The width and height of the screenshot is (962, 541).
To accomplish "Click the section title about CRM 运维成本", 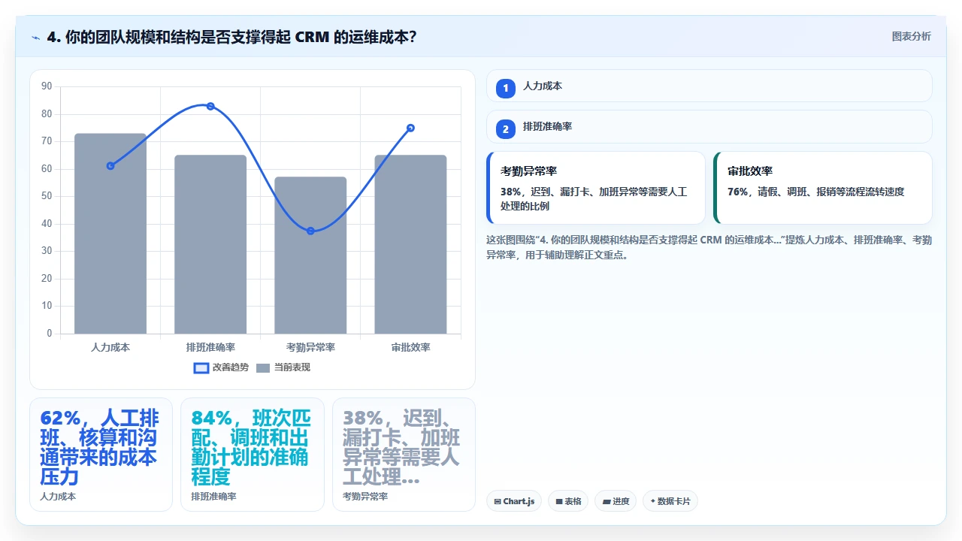I will point(231,37).
